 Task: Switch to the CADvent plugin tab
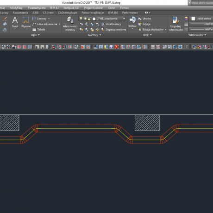click(68, 13)
